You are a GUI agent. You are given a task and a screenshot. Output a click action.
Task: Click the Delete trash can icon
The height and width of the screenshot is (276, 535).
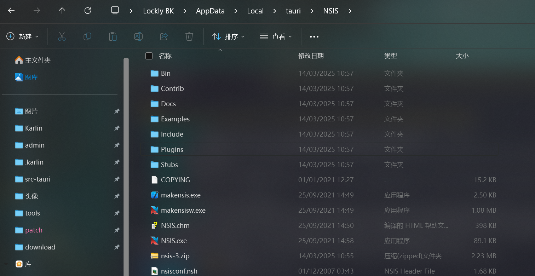189,36
